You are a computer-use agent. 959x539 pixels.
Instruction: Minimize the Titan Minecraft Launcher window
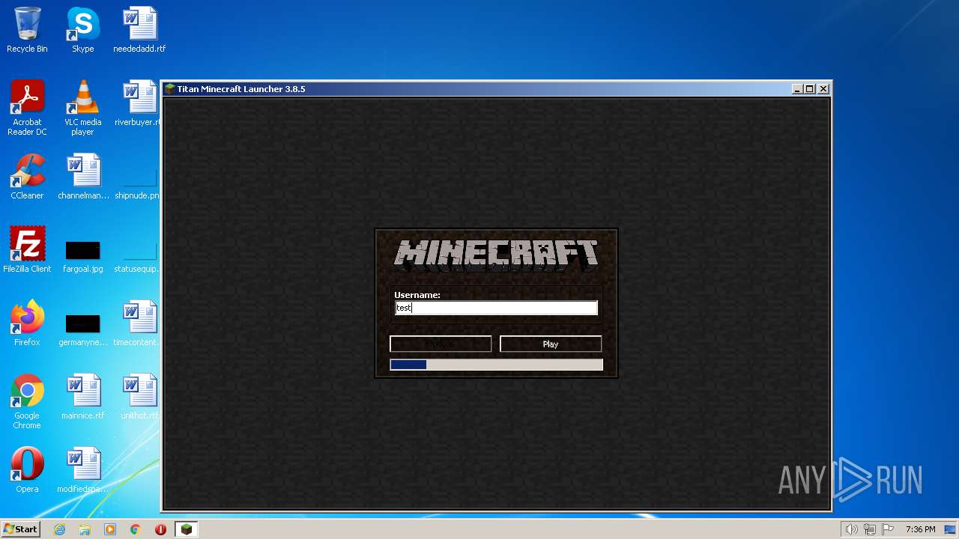coord(796,89)
